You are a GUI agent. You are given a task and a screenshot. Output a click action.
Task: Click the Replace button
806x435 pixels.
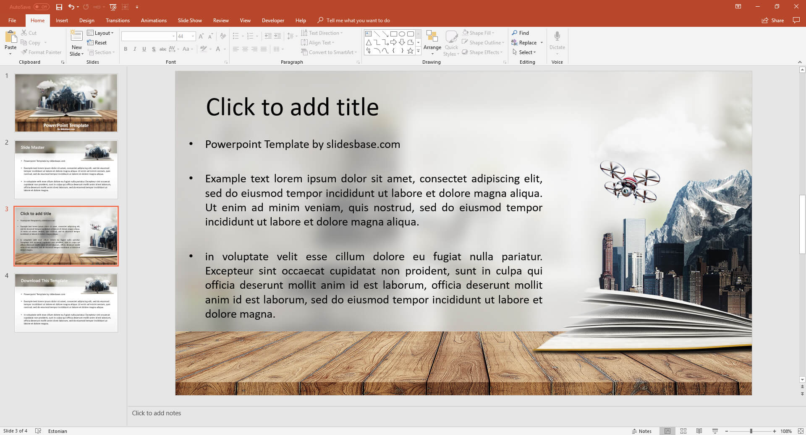point(524,42)
